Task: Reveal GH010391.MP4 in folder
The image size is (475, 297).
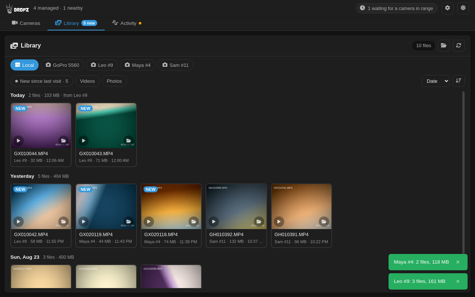Action: pyautogui.click(x=324, y=222)
